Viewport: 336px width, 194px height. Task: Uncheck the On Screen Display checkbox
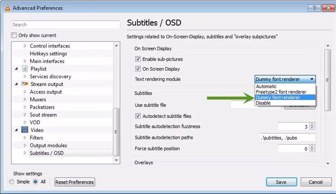point(138,69)
